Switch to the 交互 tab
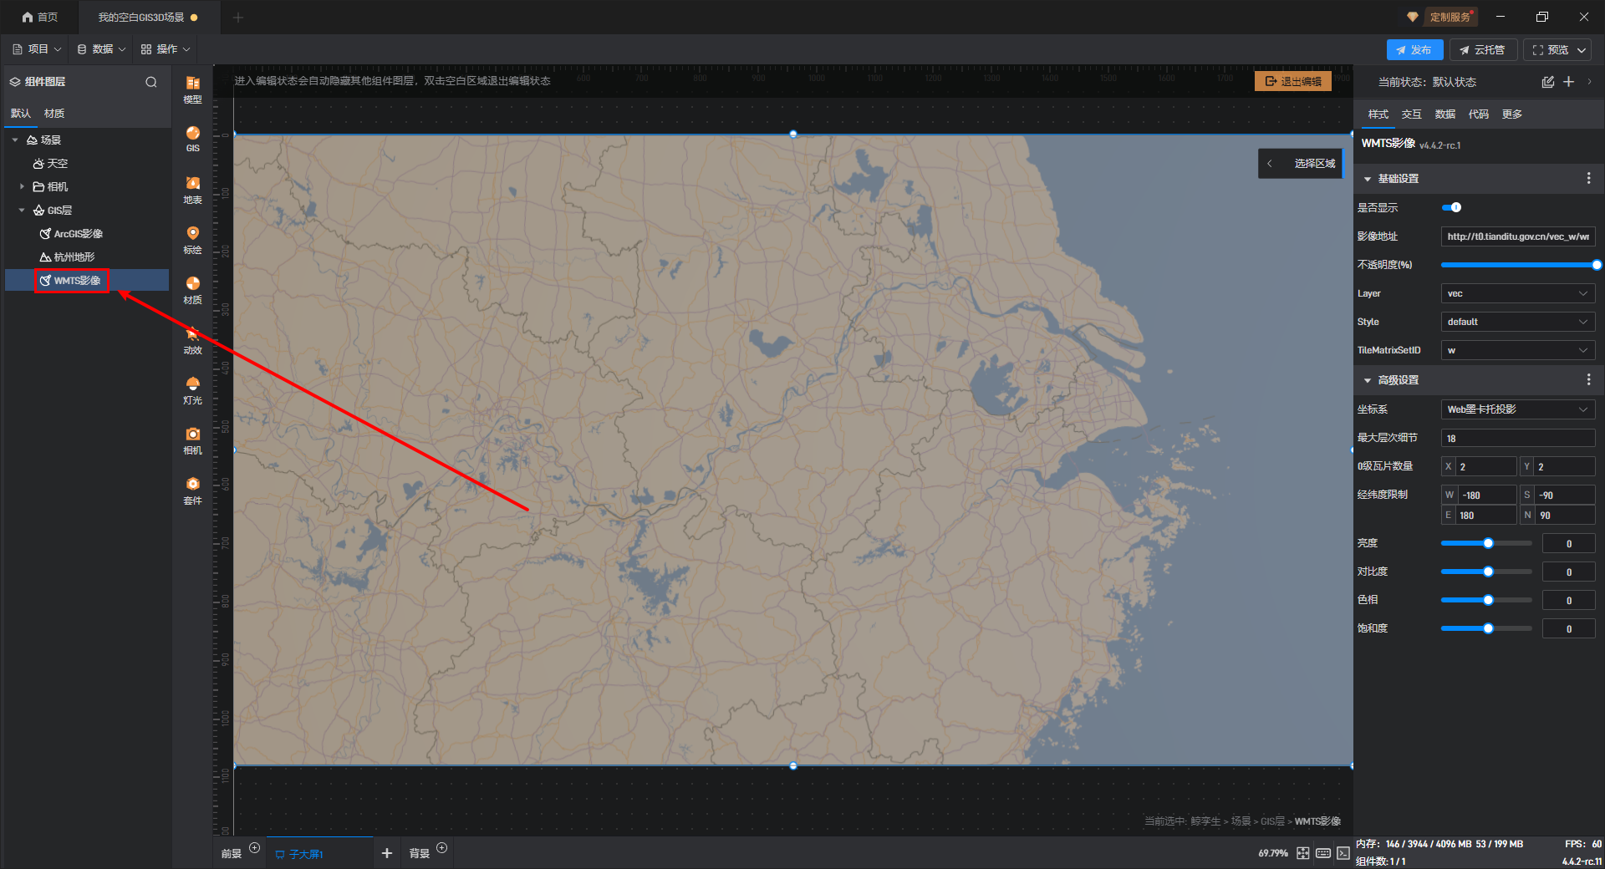 (x=1411, y=114)
